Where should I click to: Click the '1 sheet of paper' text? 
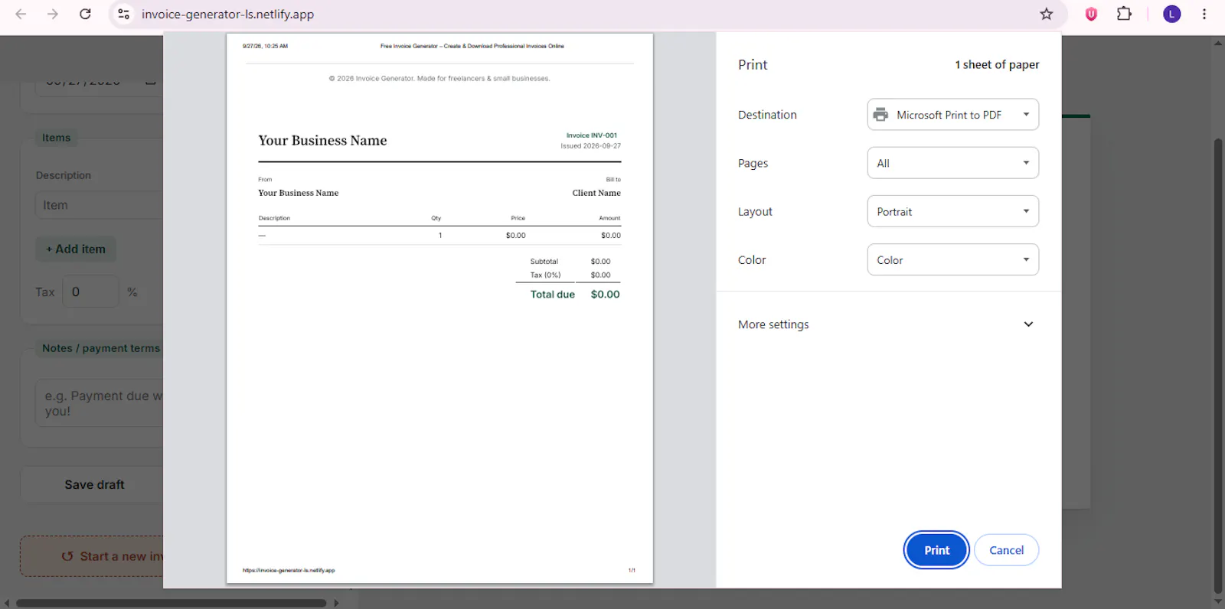pyautogui.click(x=997, y=64)
